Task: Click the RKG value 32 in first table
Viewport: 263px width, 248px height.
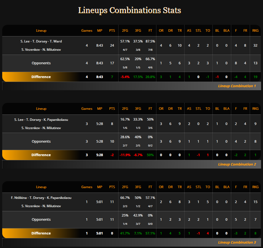Action: pyautogui.click(x=256, y=45)
